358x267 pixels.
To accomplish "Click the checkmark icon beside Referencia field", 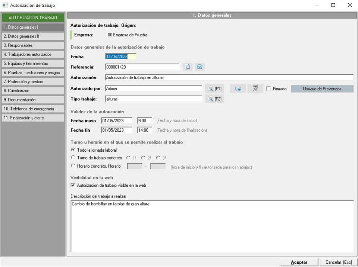I will tap(200, 67).
